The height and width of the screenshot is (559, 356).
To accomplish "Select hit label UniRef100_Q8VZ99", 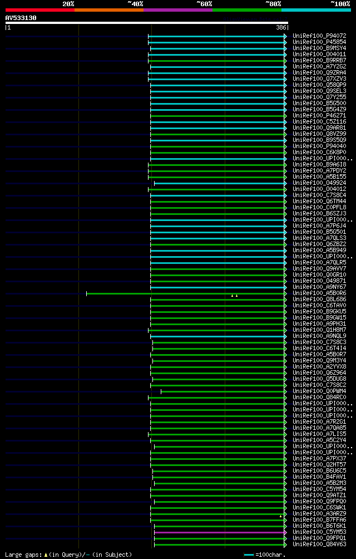I will pos(319,134).
